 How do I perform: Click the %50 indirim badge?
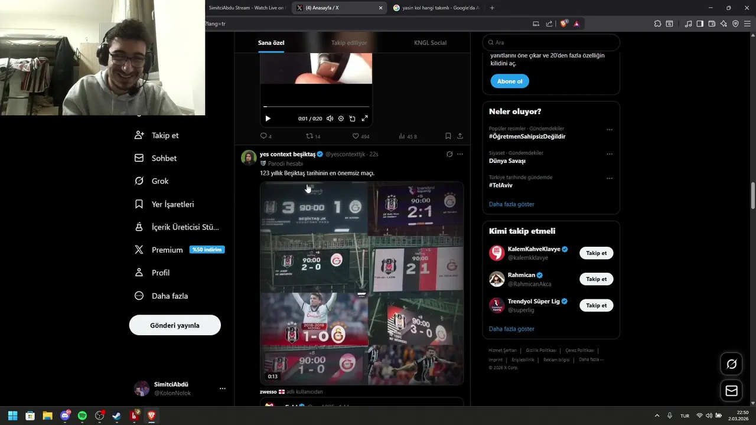[207, 250]
